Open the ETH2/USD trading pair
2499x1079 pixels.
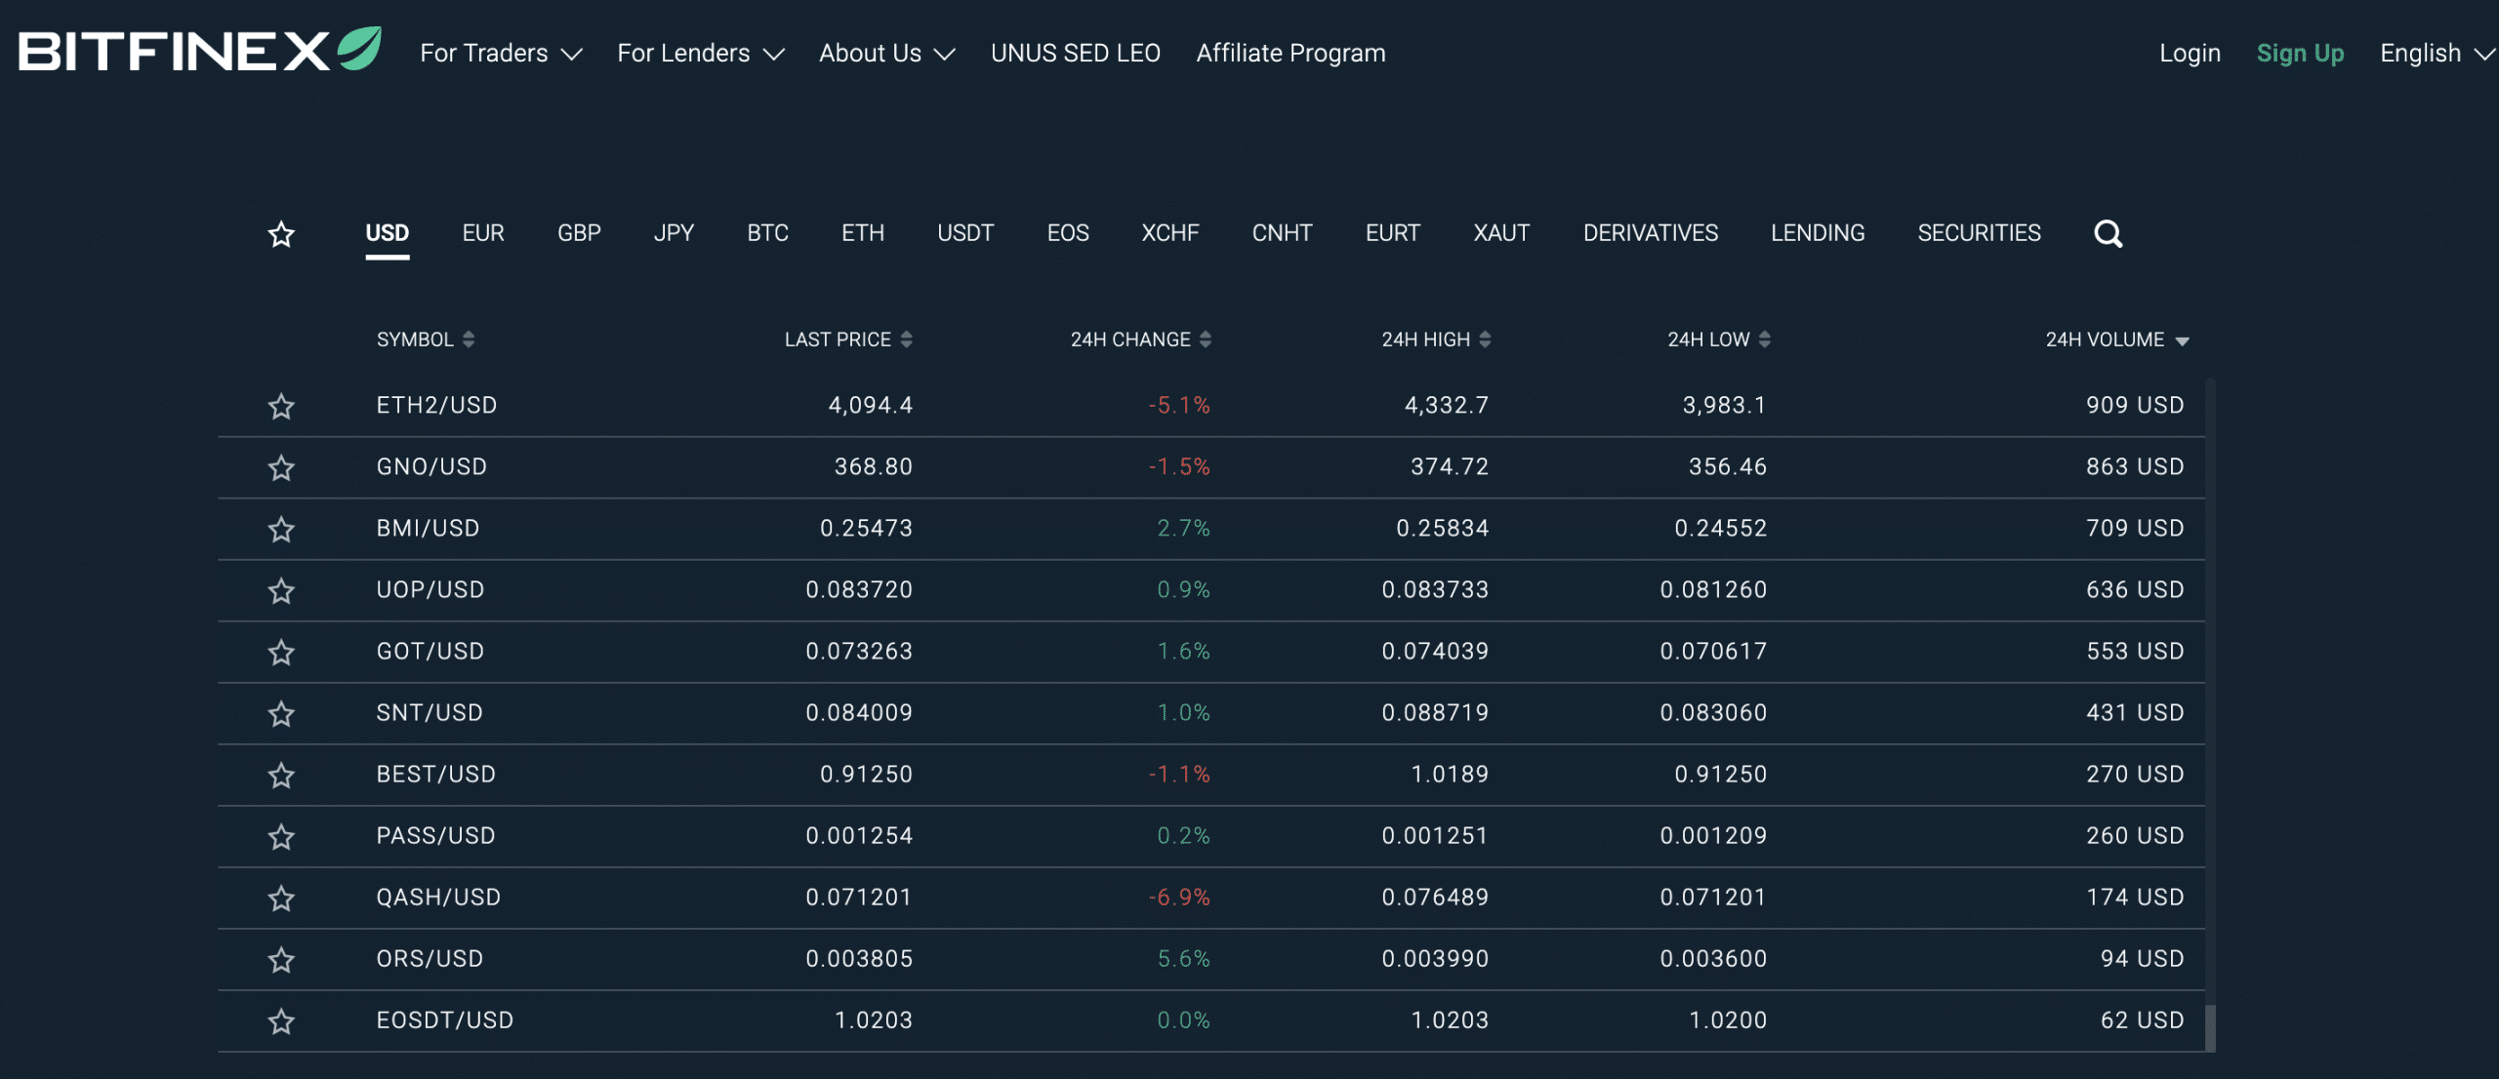pyautogui.click(x=437, y=405)
